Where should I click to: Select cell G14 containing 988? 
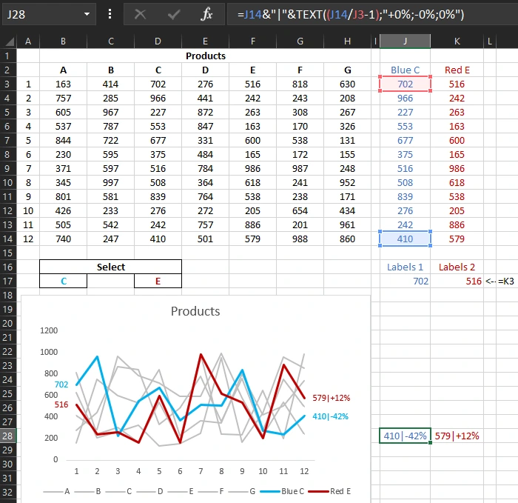click(x=300, y=239)
